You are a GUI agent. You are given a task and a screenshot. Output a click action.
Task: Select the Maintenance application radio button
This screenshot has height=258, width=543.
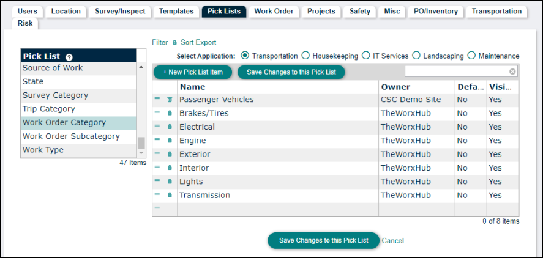(471, 56)
